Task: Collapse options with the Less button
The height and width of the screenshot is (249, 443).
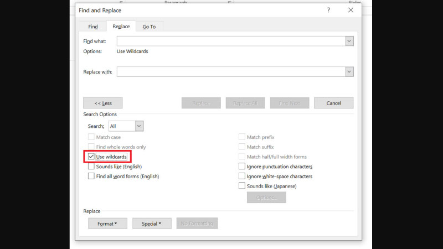Action: [102, 103]
